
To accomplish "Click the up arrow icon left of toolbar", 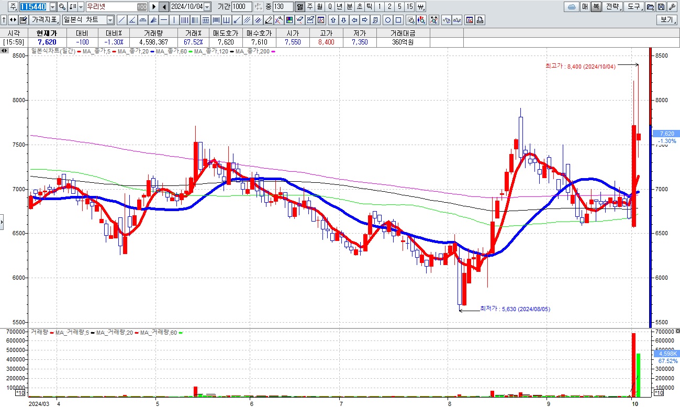I will click(4, 20).
